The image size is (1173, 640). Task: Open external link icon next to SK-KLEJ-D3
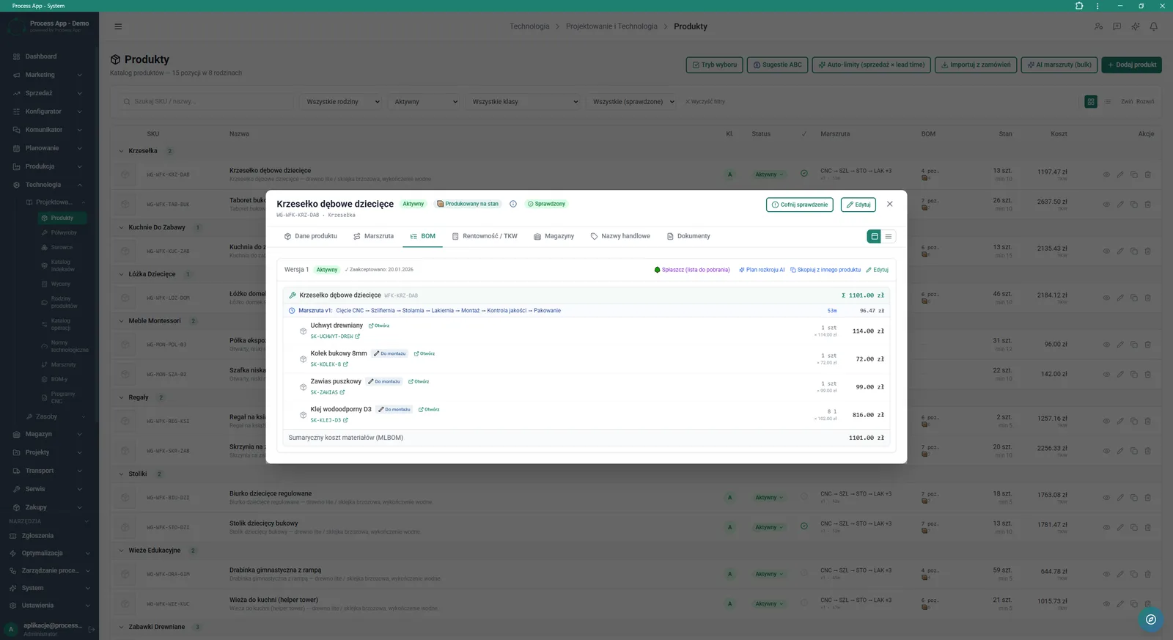point(345,420)
